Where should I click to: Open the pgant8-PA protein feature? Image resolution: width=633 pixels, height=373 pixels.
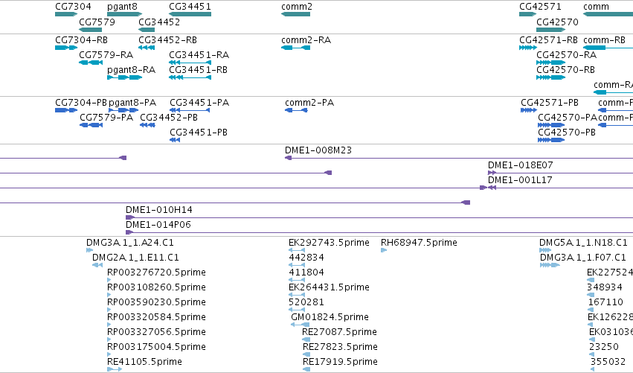tap(123, 110)
